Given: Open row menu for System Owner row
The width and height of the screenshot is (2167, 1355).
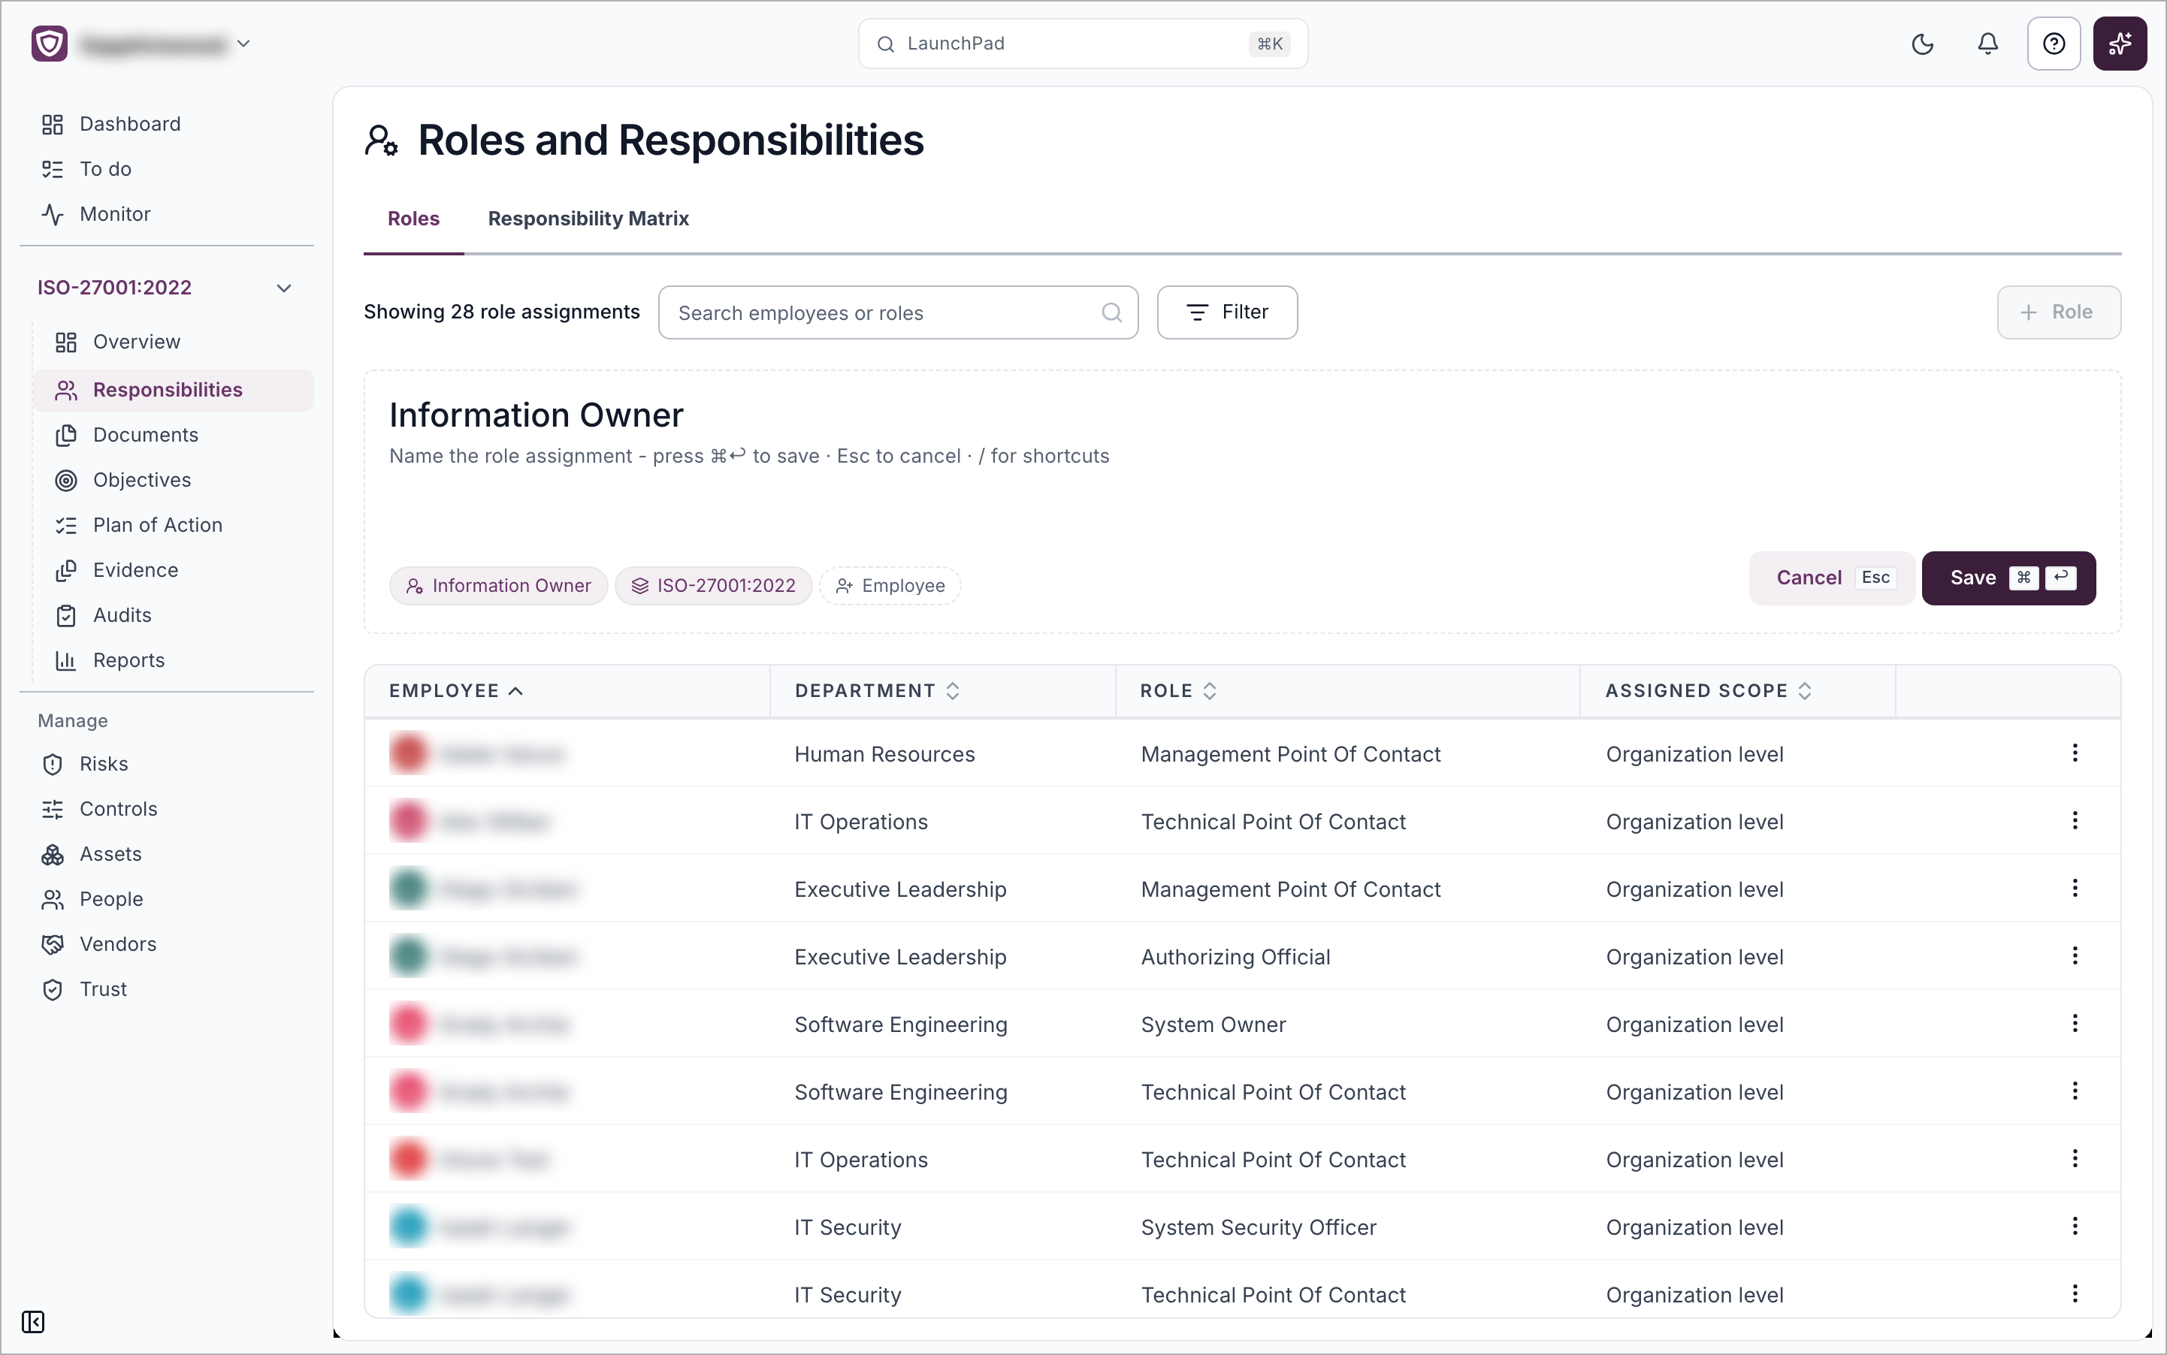Looking at the screenshot, I should click(2075, 1024).
